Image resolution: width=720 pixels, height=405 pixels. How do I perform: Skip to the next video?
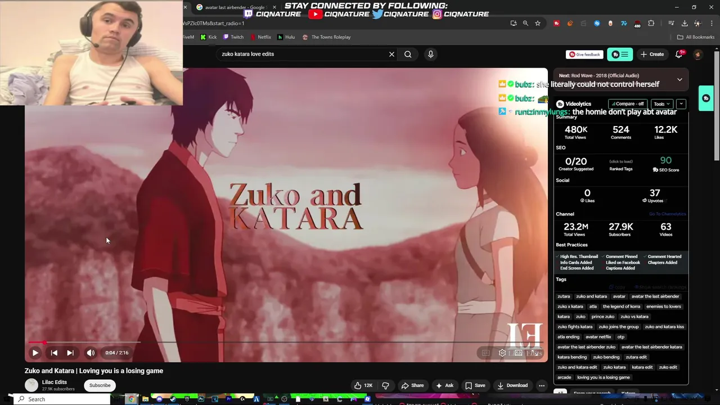pyautogui.click(x=70, y=353)
